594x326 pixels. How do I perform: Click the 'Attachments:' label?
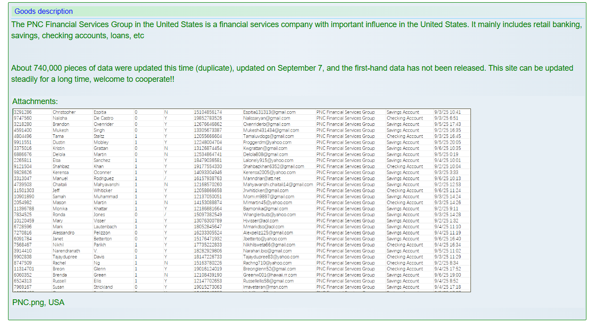pos(35,102)
